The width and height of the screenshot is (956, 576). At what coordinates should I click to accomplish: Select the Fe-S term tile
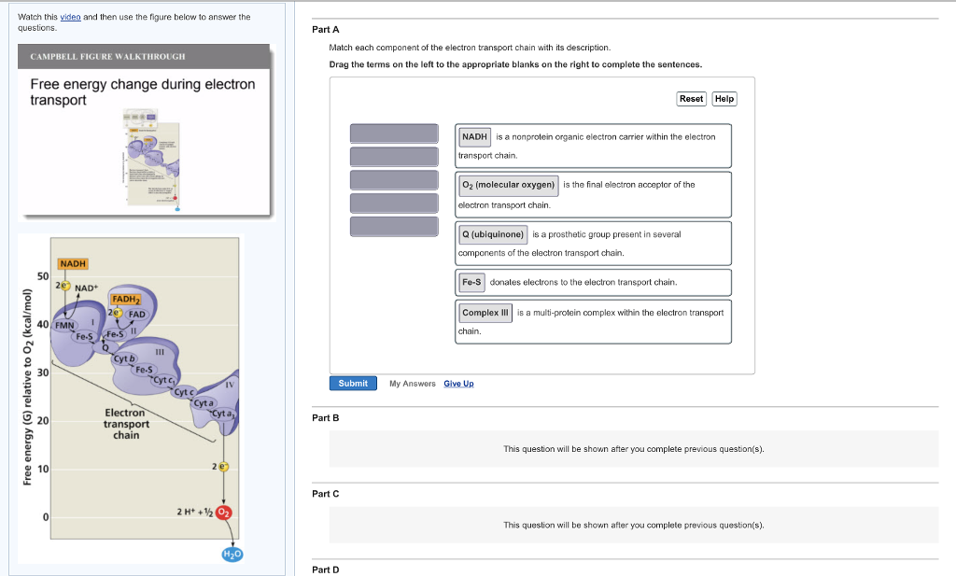471,282
